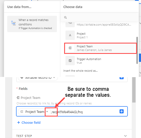Click the search magnifier icon
The height and width of the screenshot is (138, 141).
pyautogui.click(x=65, y=17)
